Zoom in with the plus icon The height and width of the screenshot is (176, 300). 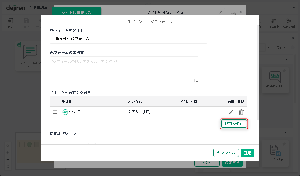point(8,153)
